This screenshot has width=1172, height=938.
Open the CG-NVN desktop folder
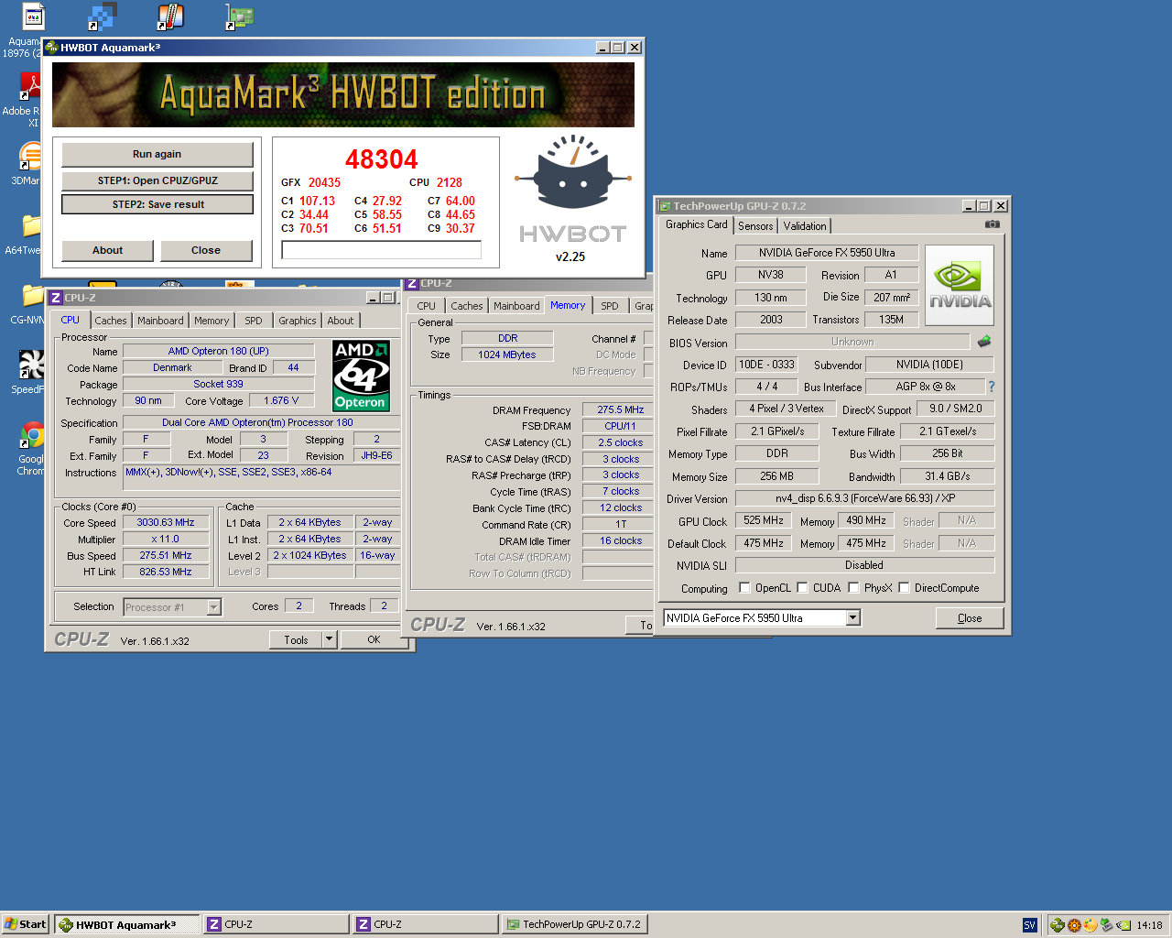point(31,295)
